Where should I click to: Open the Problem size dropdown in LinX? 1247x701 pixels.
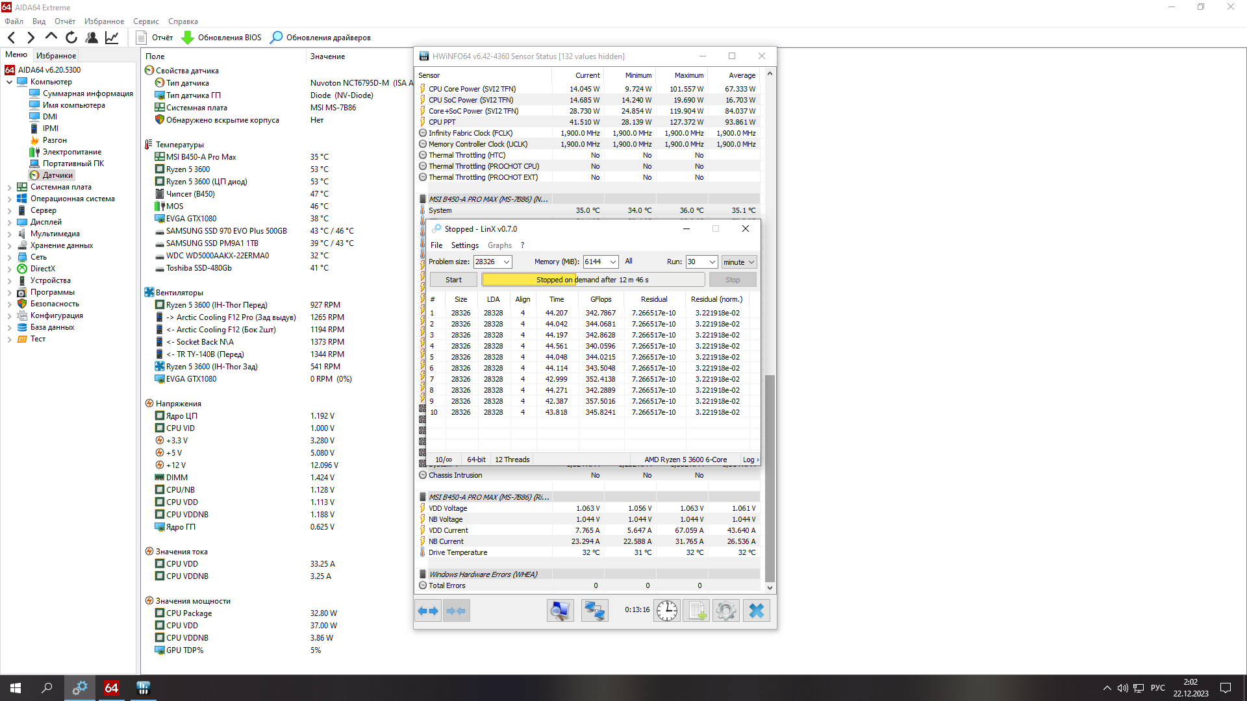click(x=507, y=262)
